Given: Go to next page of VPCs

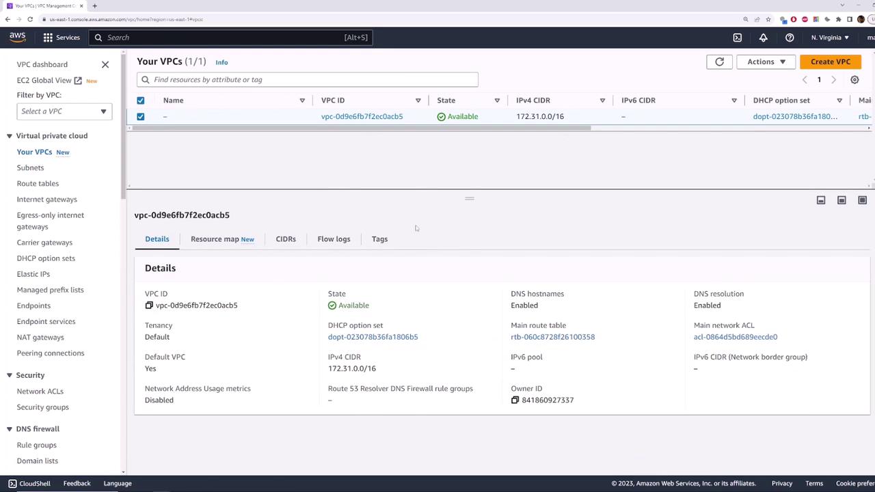Looking at the screenshot, I should click(833, 80).
